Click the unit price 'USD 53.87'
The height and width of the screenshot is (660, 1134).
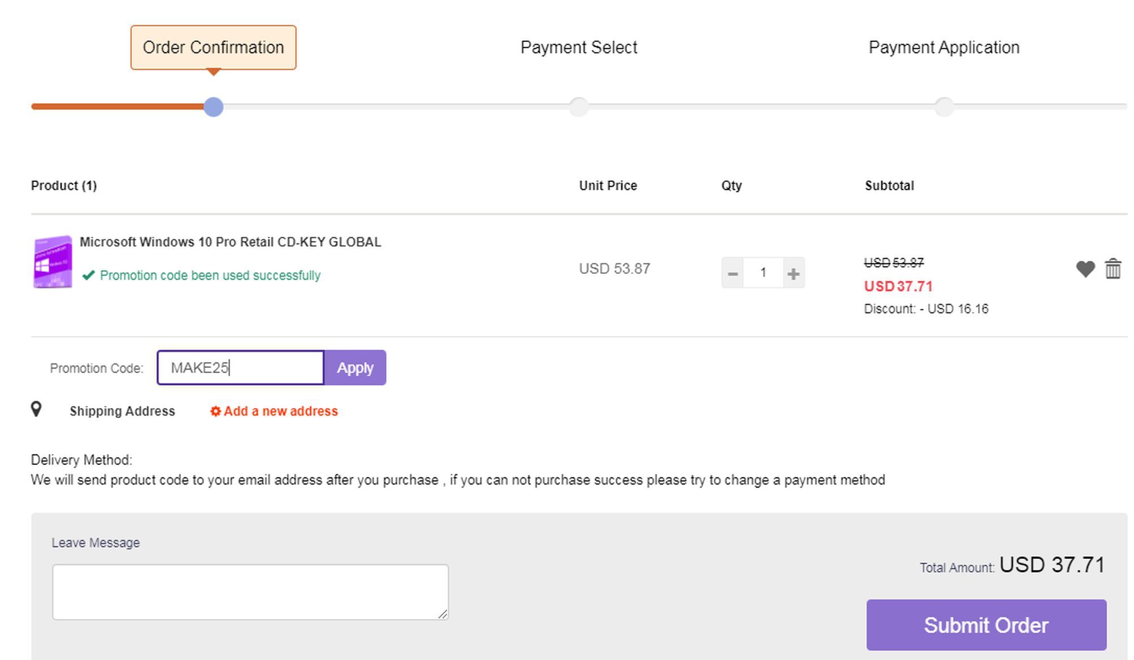[x=615, y=269]
